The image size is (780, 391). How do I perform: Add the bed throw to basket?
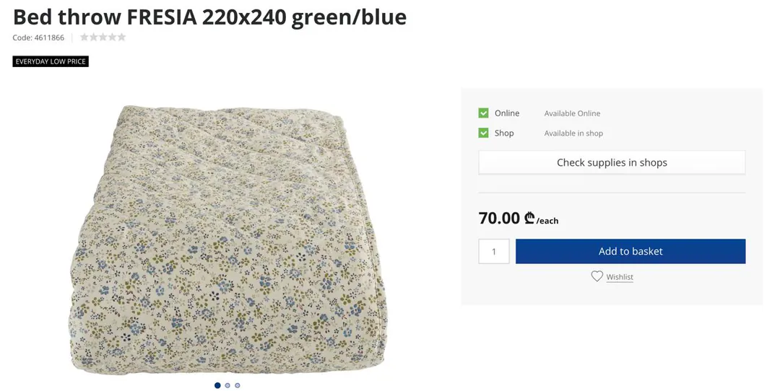tap(630, 251)
